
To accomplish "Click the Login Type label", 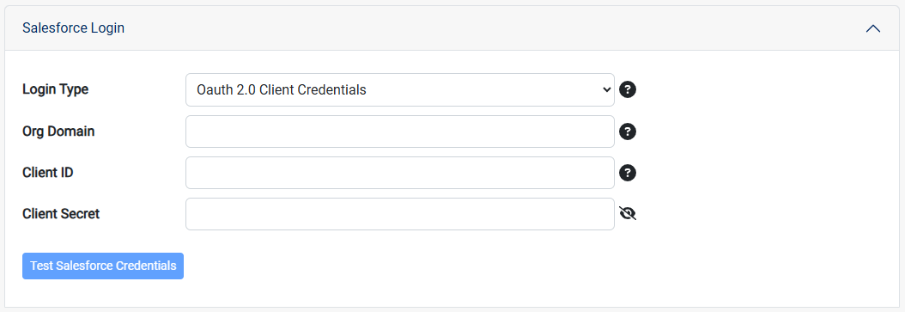I will [x=56, y=89].
